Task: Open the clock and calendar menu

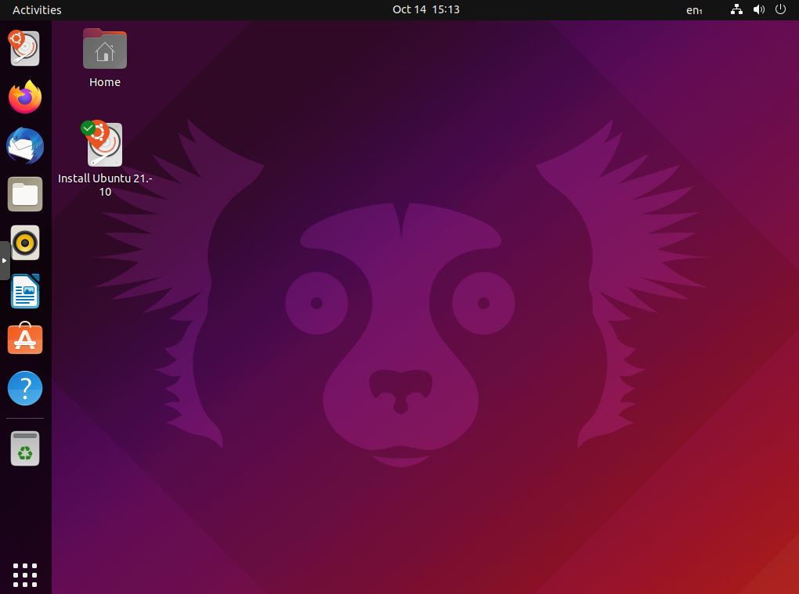Action: click(x=426, y=9)
